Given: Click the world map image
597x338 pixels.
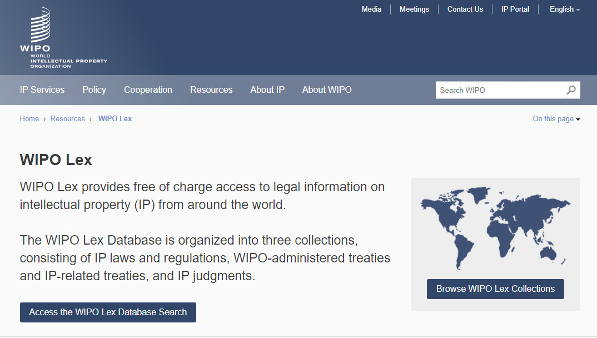Looking at the screenshot, I should (495, 228).
